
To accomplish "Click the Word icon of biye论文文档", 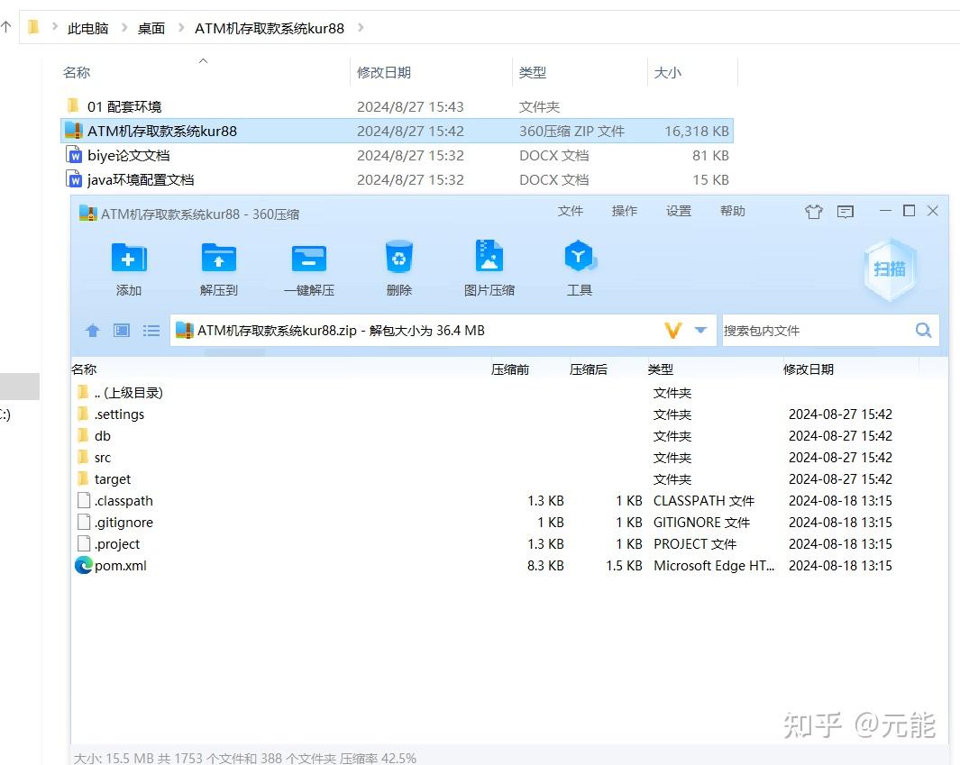I will 74,155.
